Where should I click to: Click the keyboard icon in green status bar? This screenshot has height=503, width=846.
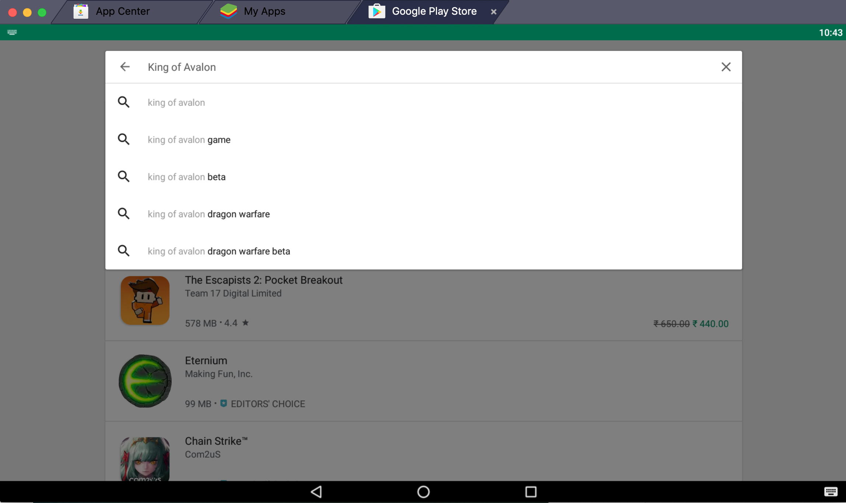pyautogui.click(x=12, y=32)
